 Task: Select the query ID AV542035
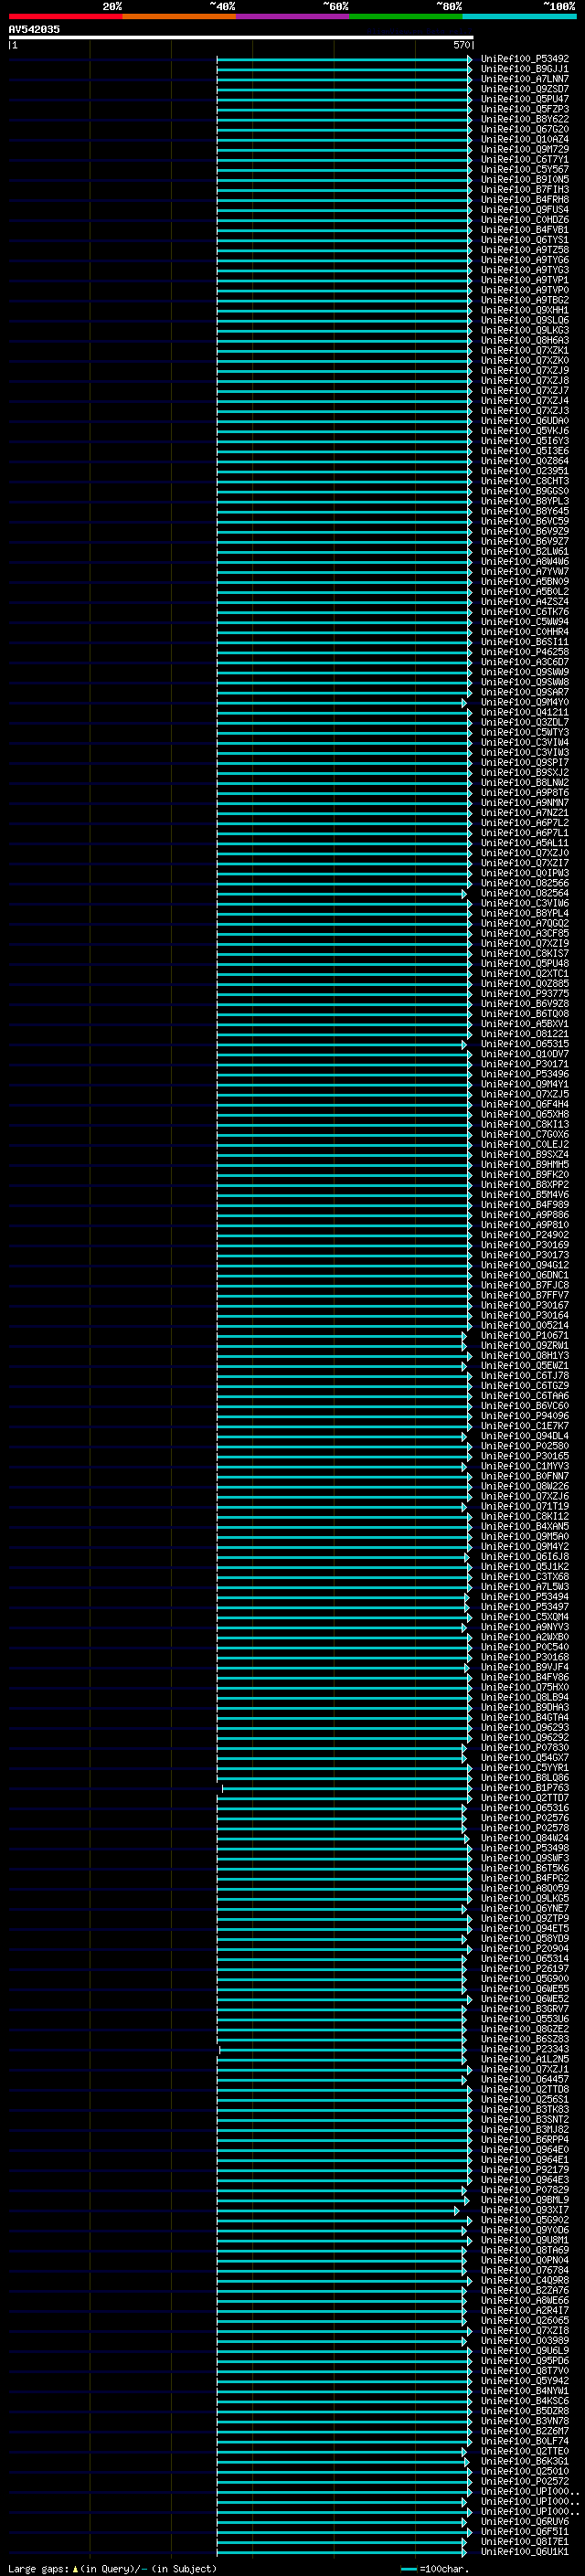34,29
